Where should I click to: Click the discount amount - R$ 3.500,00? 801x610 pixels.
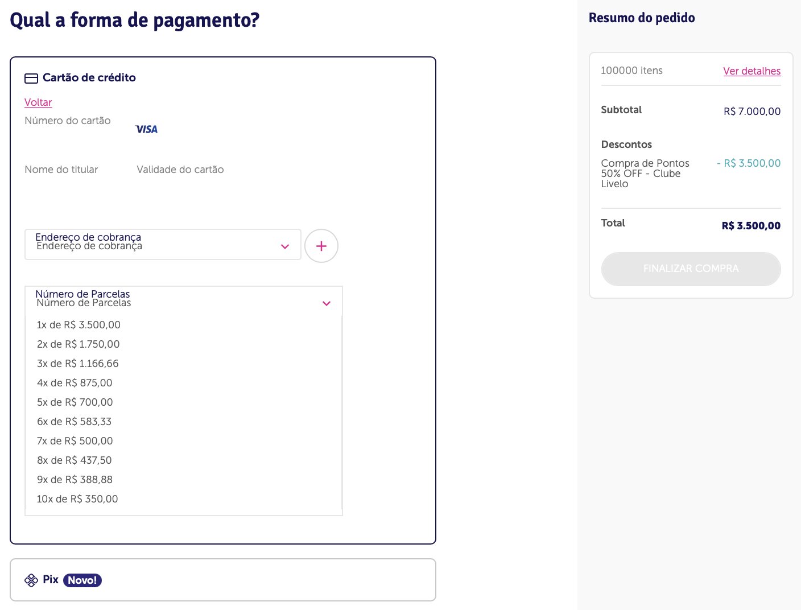(749, 163)
